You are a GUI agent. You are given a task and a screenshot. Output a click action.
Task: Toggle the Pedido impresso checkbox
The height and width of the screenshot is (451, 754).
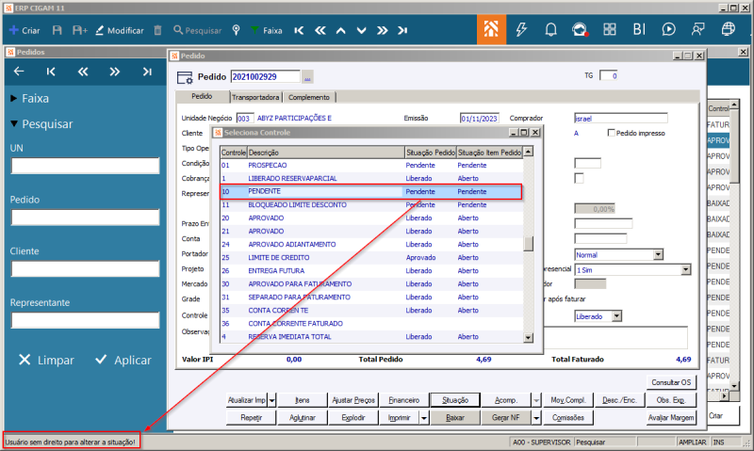(612, 134)
